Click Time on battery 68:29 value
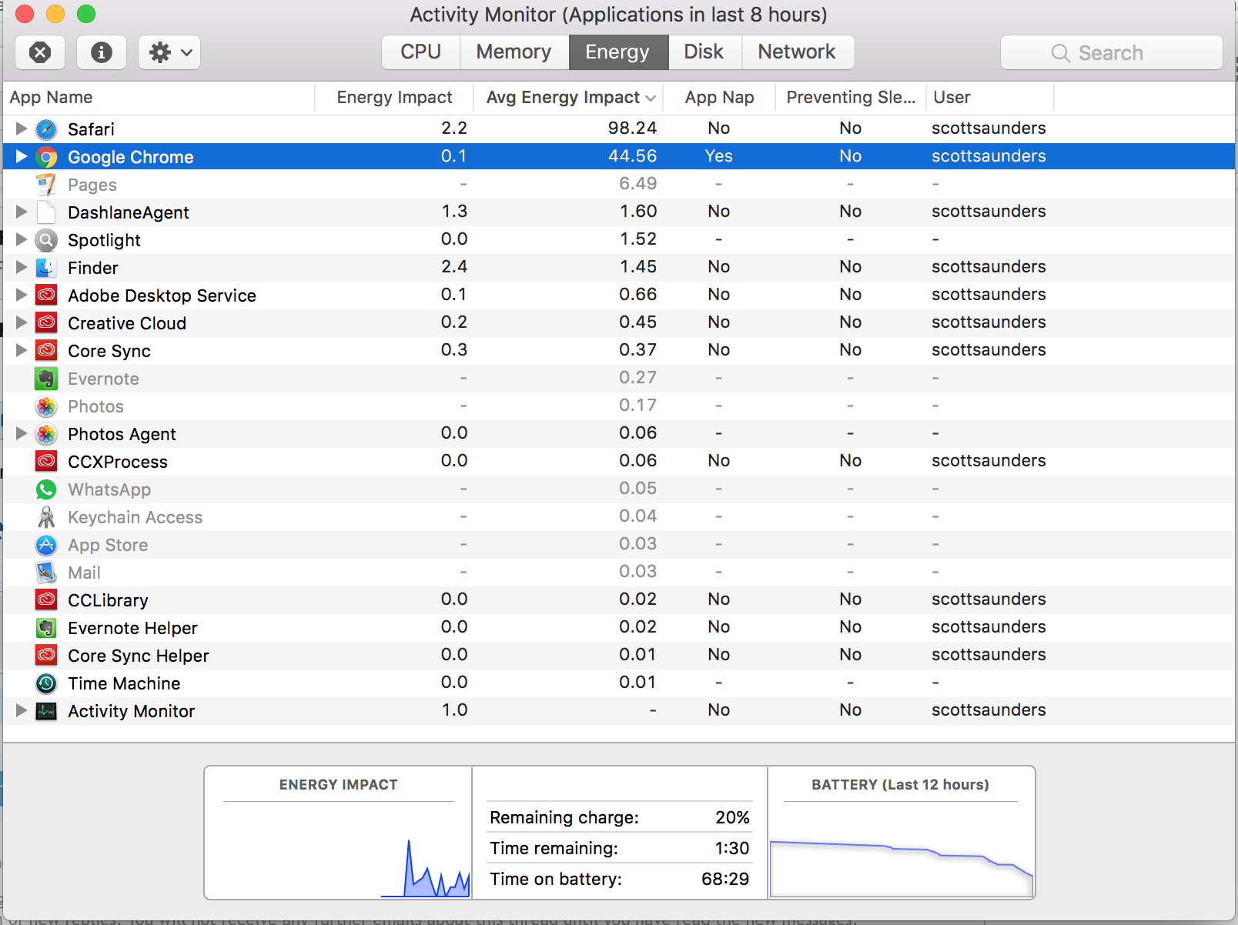 725,879
